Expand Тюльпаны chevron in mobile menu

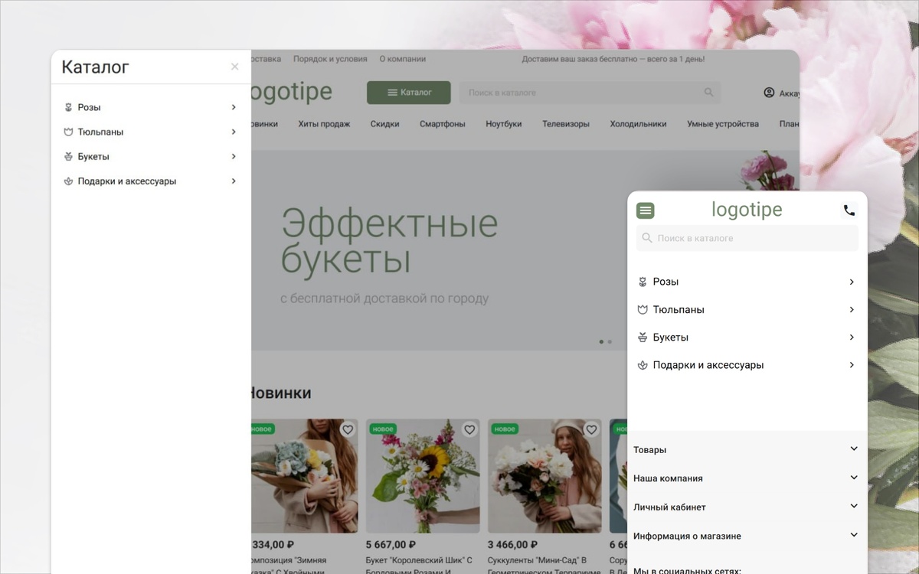852,310
